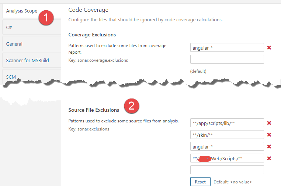The width and height of the screenshot is (281, 186).
Task: Open the SCM settings category
Action: click(x=11, y=77)
